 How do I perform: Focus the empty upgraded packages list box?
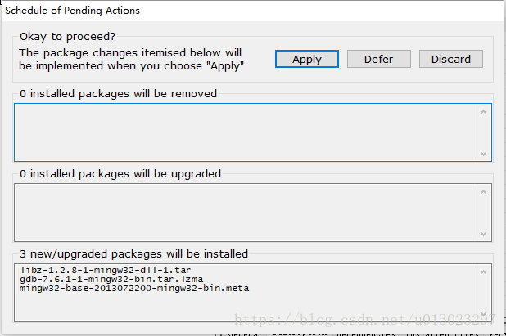click(246, 211)
